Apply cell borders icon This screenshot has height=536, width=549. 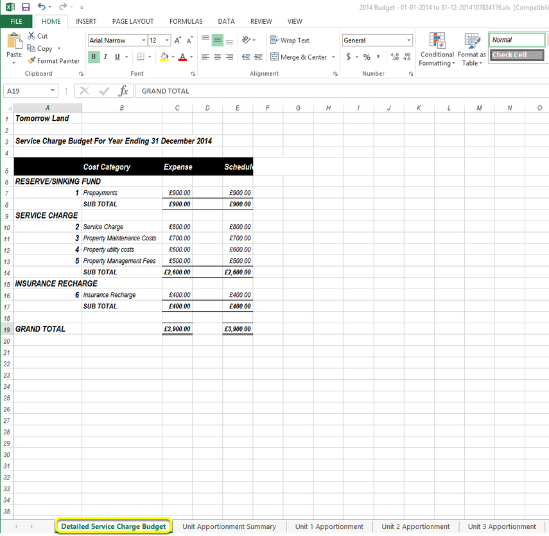tap(141, 57)
